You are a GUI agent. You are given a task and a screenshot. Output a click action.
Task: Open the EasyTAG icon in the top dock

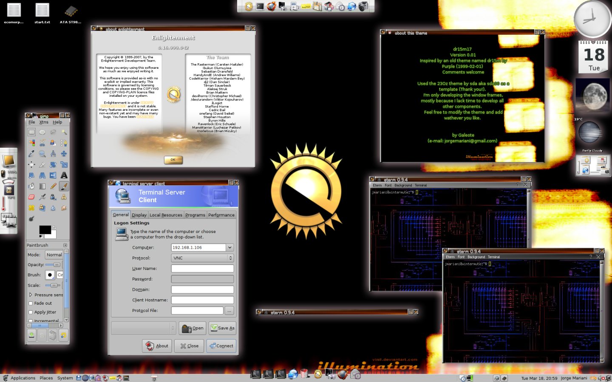306,7
